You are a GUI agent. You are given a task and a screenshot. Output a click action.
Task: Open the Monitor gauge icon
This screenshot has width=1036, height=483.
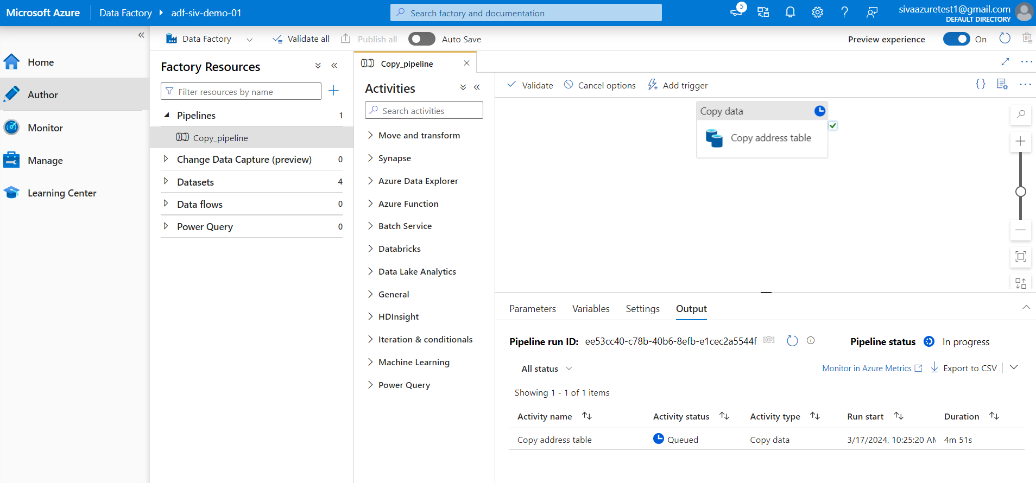coord(11,128)
